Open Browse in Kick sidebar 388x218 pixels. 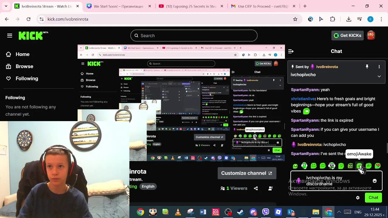pos(20,66)
